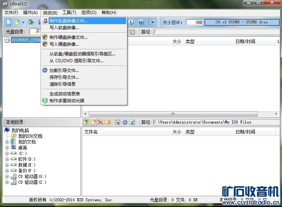Click the 启动(B) menu header

click(50, 13)
